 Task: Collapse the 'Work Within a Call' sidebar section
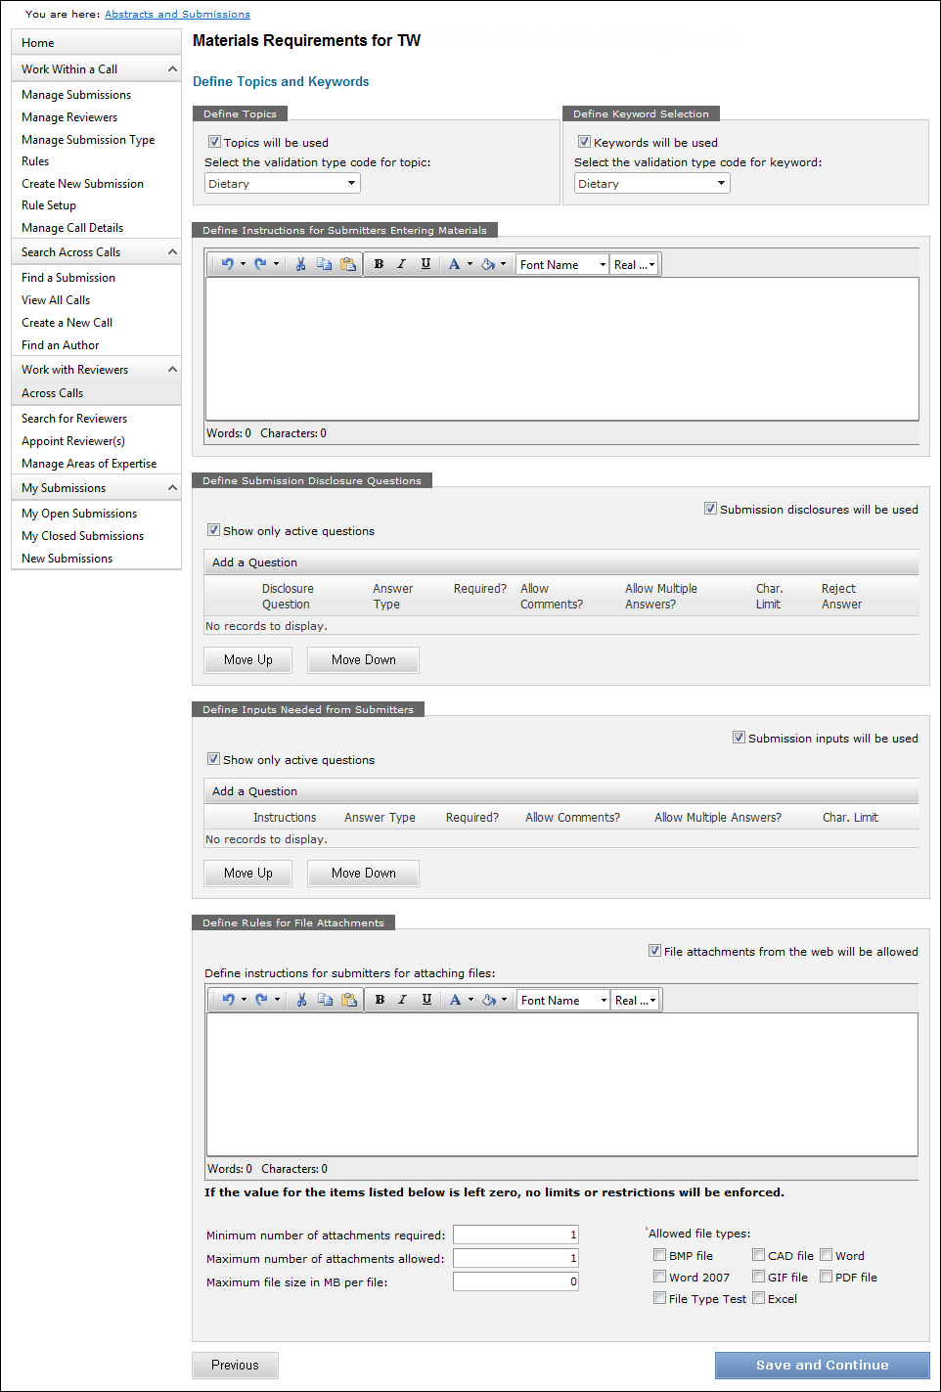tap(173, 69)
